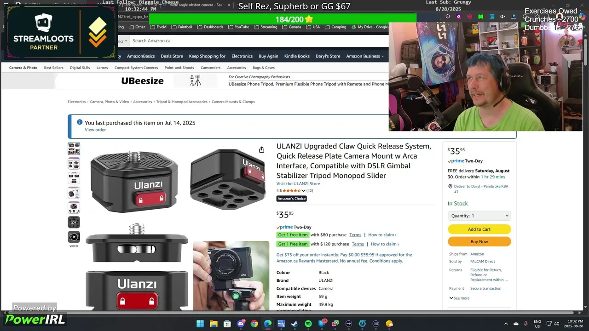Open the Camping bookmarks folder
The image size is (589, 331).
(x=335, y=27)
